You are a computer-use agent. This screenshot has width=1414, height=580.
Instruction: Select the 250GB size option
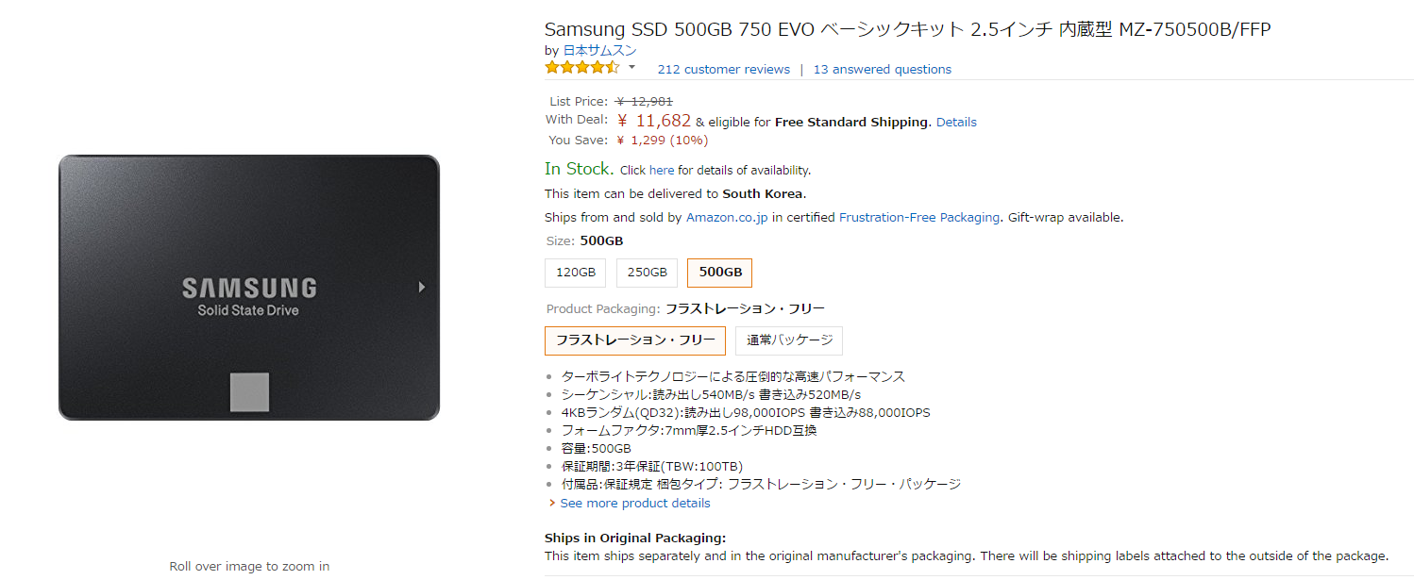647,273
